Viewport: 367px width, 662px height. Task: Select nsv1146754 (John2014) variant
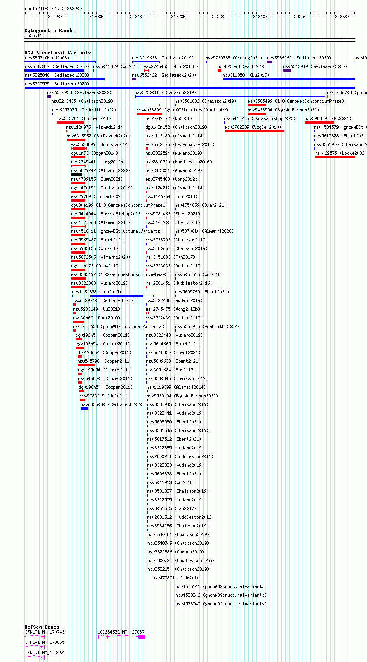point(172,197)
